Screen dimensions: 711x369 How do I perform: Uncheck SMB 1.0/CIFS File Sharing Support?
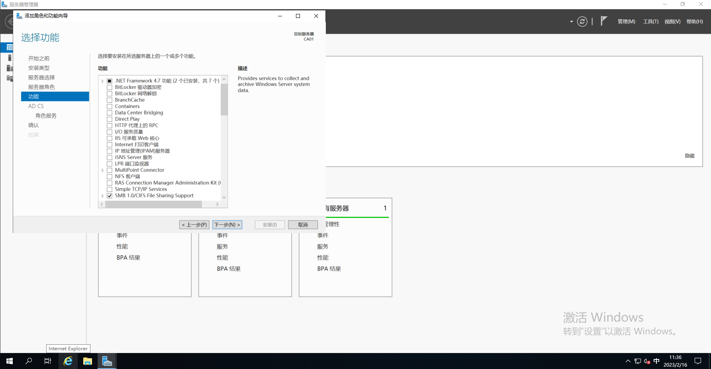coord(110,196)
